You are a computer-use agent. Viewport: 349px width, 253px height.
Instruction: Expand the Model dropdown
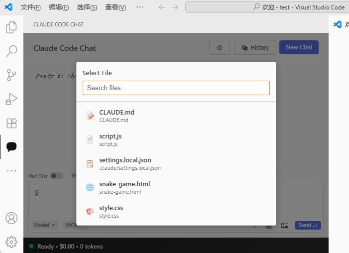[x=44, y=225]
